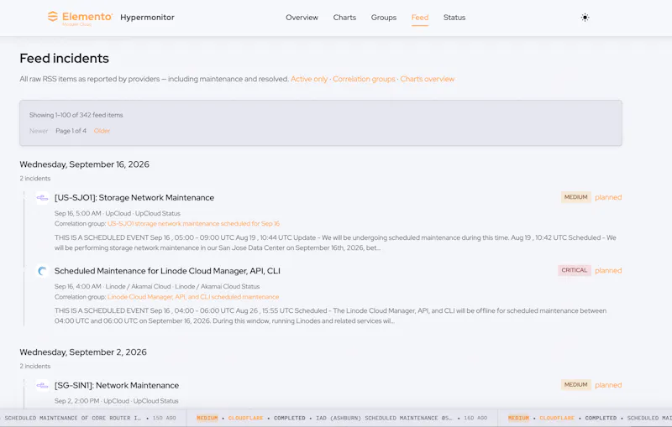Click the Linode incident description text

pos(330,315)
